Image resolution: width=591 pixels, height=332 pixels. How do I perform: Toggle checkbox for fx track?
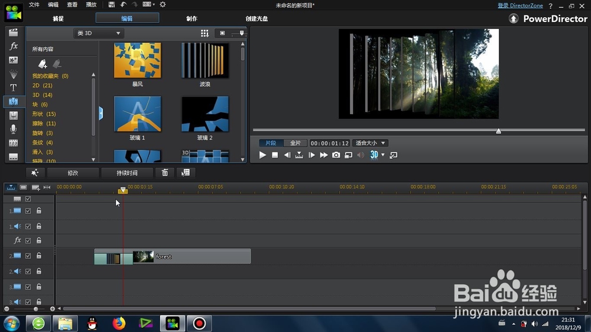pos(28,240)
